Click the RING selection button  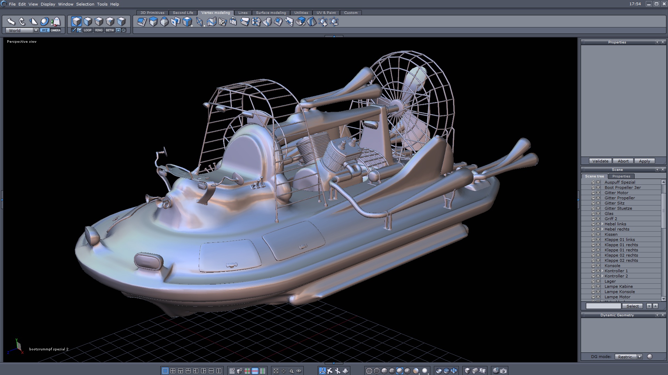tap(99, 30)
